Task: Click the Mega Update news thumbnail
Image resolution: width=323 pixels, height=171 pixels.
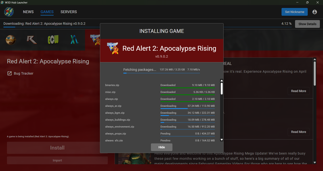Action: pyautogui.click(x=135, y=159)
